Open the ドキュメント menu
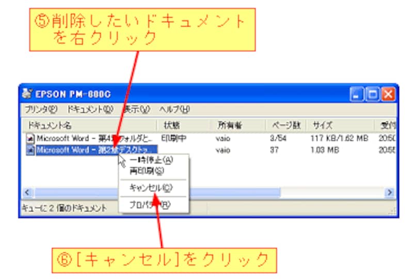 pos(90,109)
